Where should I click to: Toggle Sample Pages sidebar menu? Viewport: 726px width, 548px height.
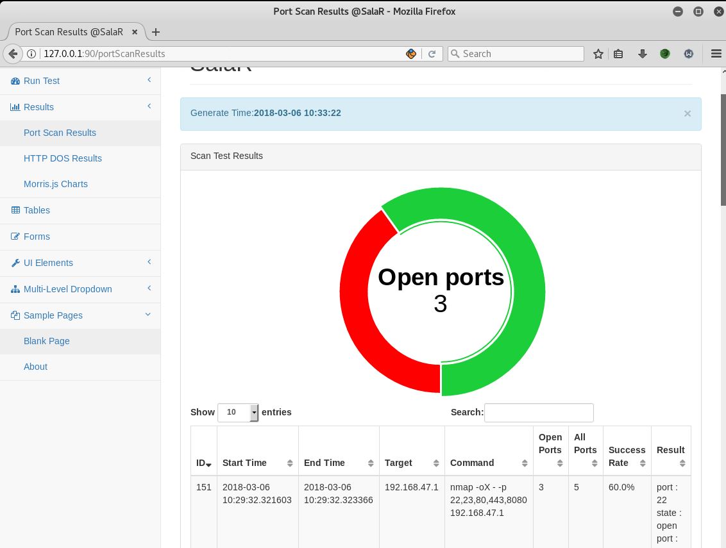coord(81,315)
